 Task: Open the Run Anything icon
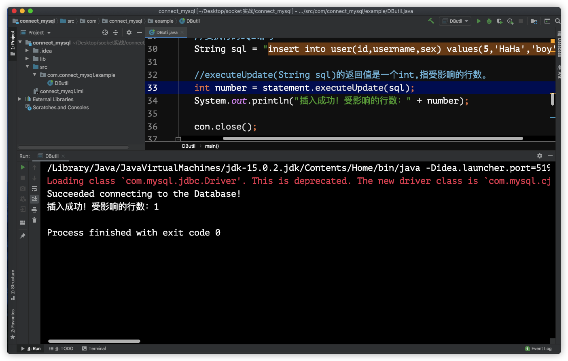[x=547, y=21]
